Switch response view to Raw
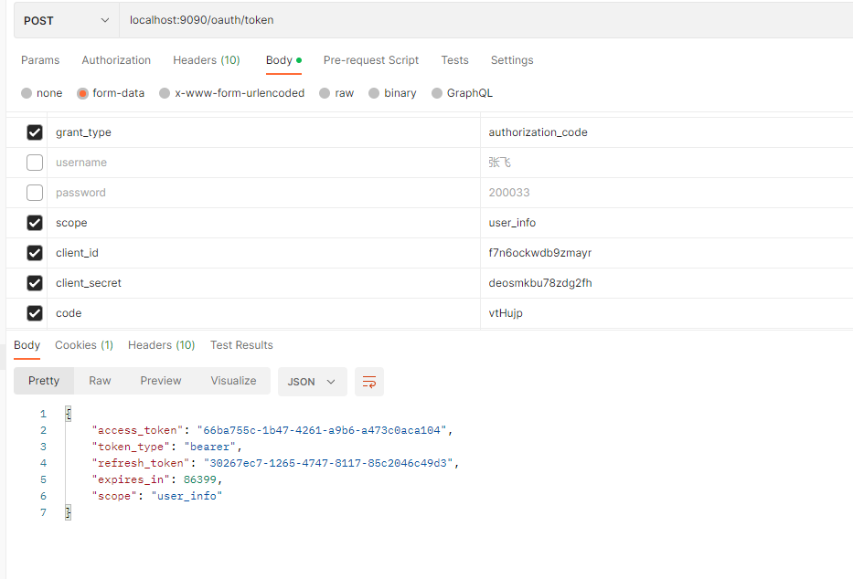 coord(100,381)
